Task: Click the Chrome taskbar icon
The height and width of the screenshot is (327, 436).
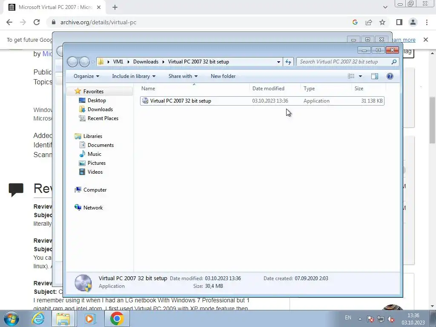Action: point(117,318)
